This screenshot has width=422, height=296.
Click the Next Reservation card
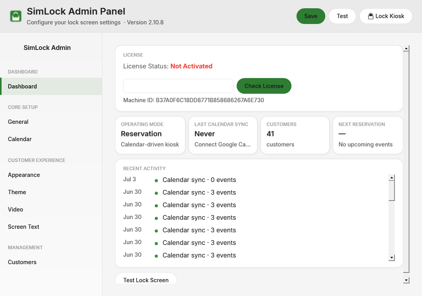point(368,135)
